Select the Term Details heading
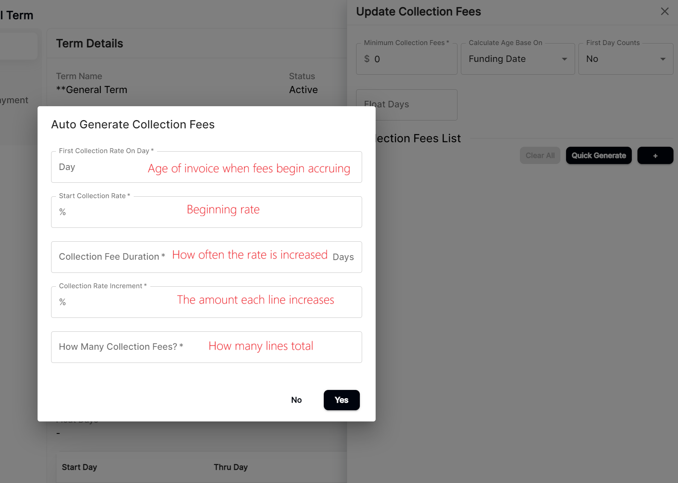This screenshot has height=483, width=678. [x=89, y=43]
